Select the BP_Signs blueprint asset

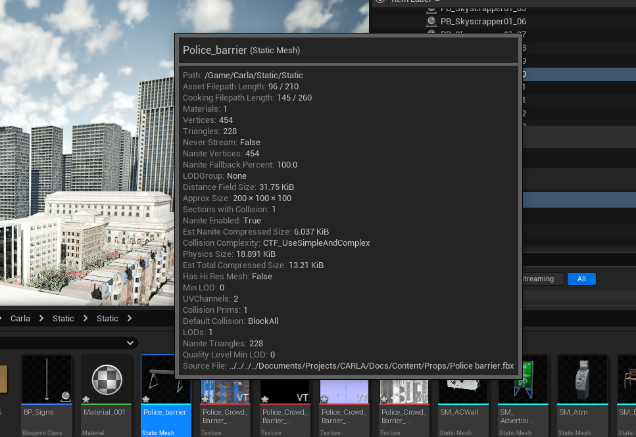47,395
